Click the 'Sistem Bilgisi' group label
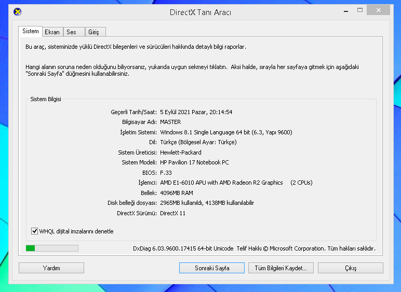This screenshot has width=401, height=292. point(46,99)
